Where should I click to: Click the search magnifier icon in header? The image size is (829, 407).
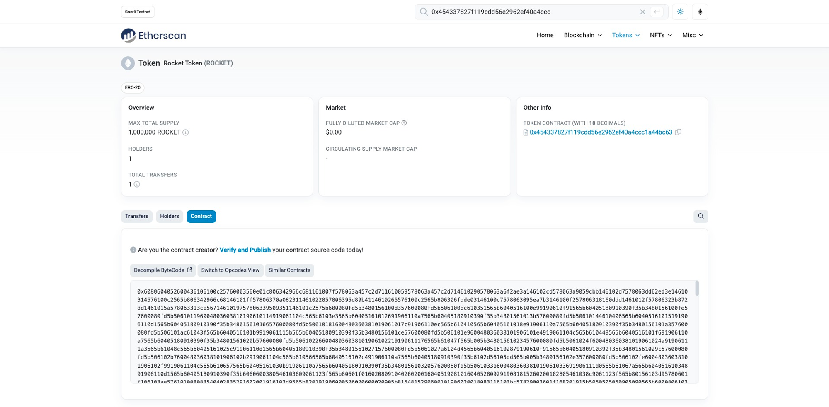click(423, 12)
